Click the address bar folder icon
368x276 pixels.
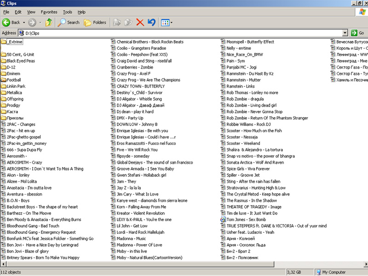(x=21, y=33)
